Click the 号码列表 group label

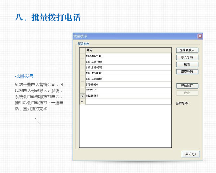(x=83, y=44)
